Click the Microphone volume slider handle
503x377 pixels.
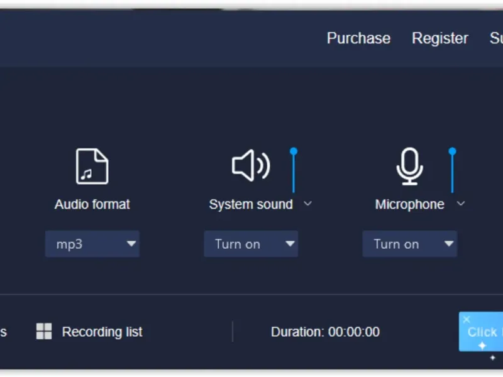(x=452, y=151)
